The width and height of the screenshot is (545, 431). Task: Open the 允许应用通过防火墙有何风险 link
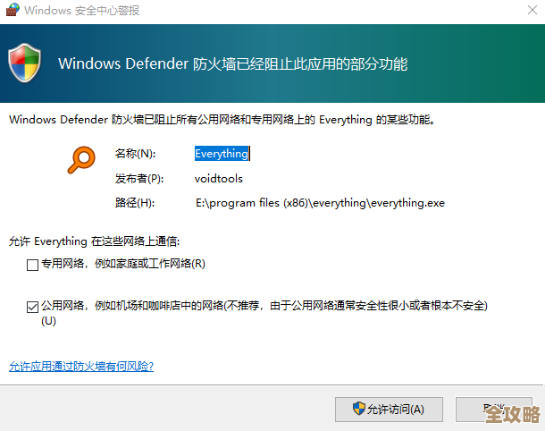click(81, 367)
